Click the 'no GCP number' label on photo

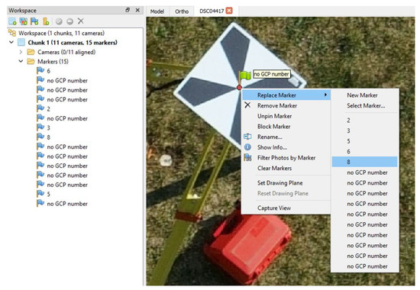pyautogui.click(x=272, y=74)
